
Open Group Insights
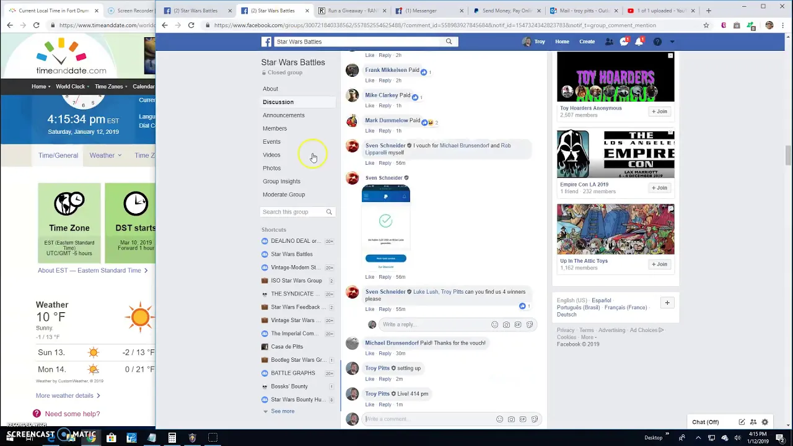click(x=281, y=181)
